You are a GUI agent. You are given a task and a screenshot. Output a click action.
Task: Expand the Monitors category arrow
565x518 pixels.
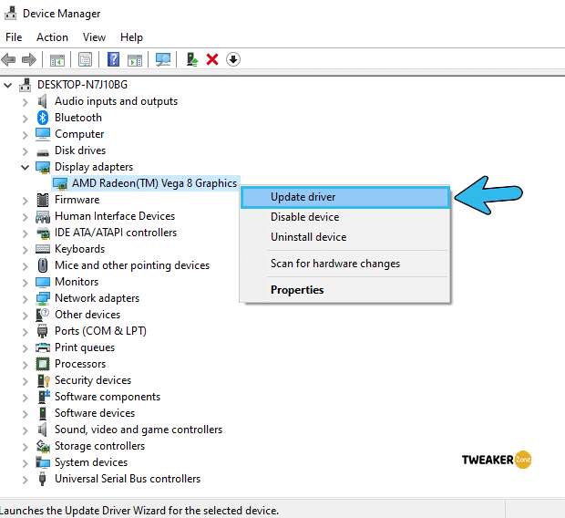point(25,283)
